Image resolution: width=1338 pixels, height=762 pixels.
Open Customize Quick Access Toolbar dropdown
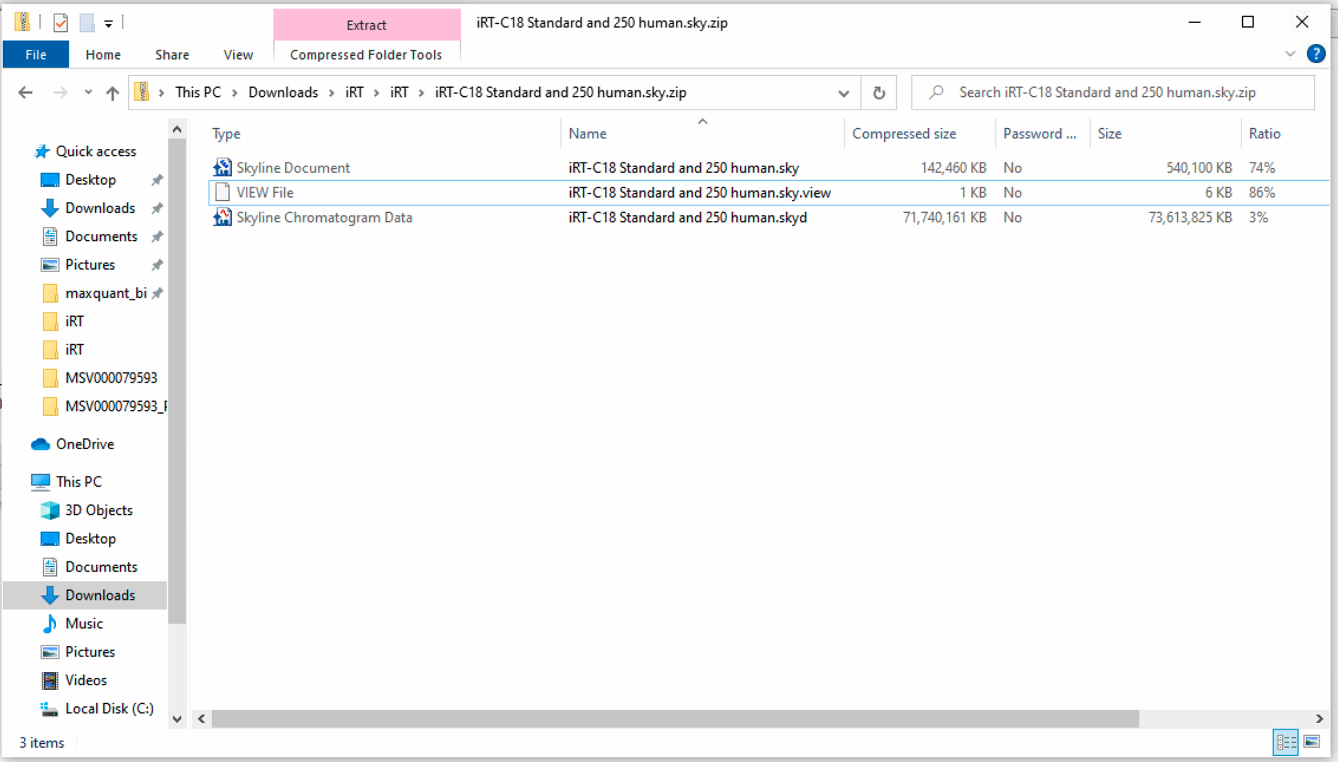108,24
